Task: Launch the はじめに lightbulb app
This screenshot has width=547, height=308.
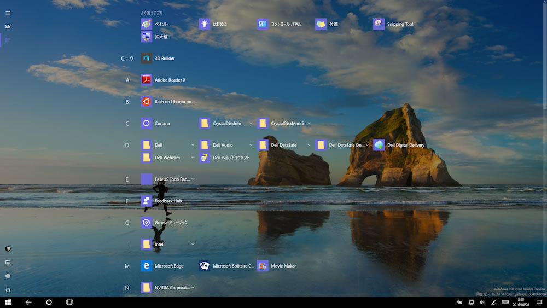Action: [x=205, y=24]
